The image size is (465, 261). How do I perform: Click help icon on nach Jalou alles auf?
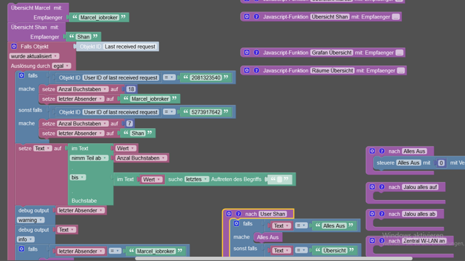[382, 187]
